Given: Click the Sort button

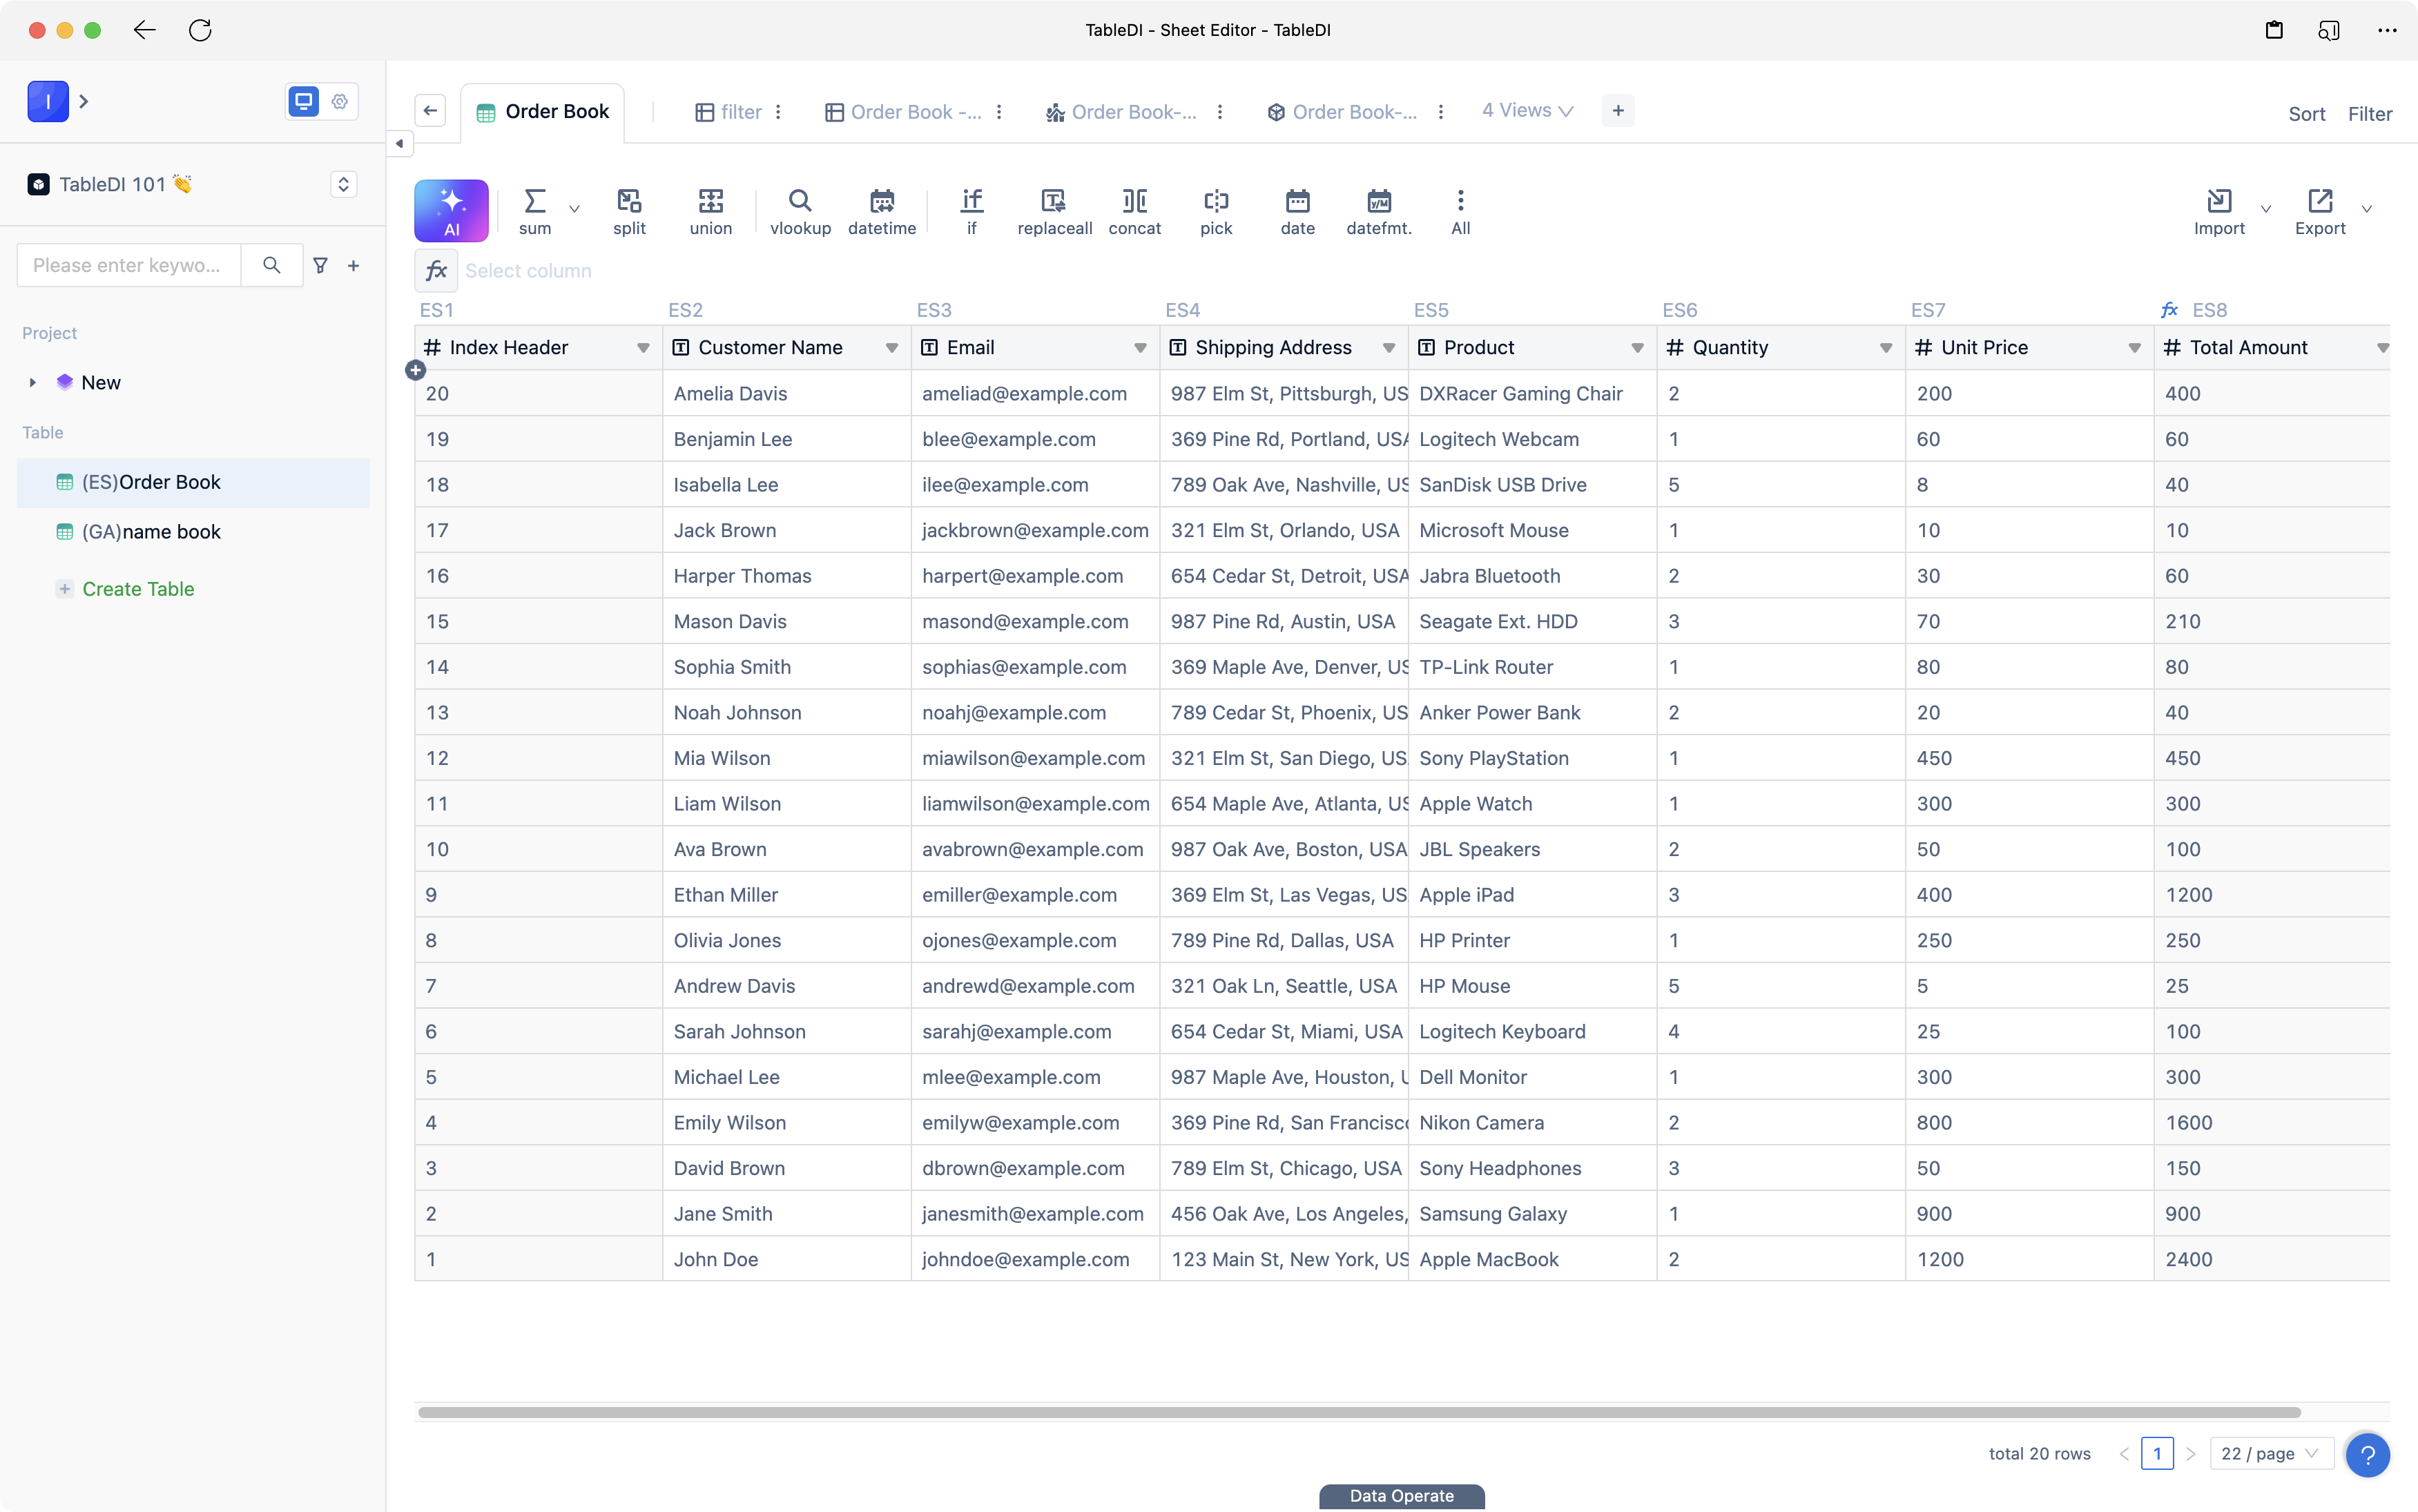Looking at the screenshot, I should click(x=2305, y=113).
